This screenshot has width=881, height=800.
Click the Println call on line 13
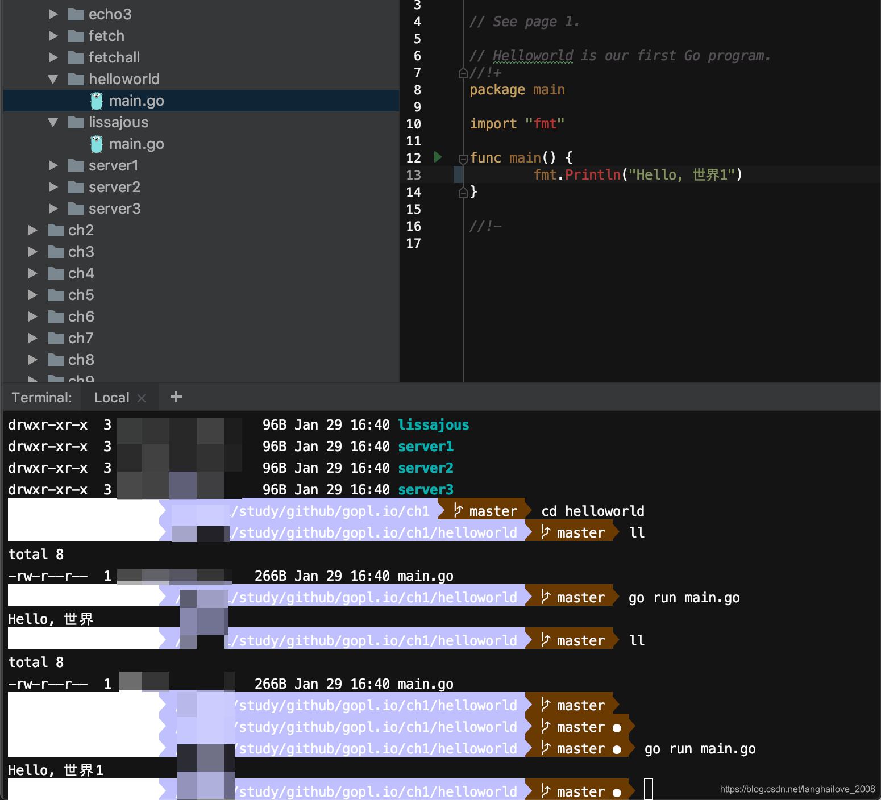coord(593,174)
